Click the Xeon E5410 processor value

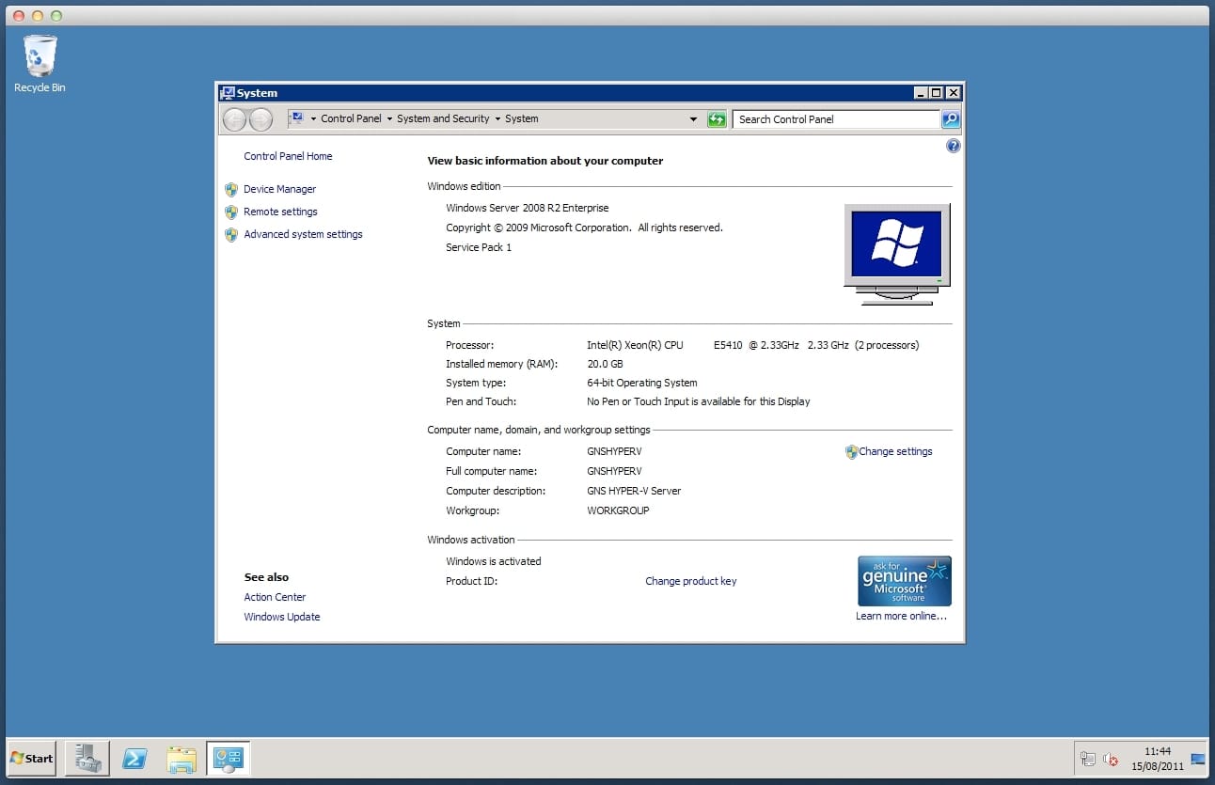coord(752,345)
